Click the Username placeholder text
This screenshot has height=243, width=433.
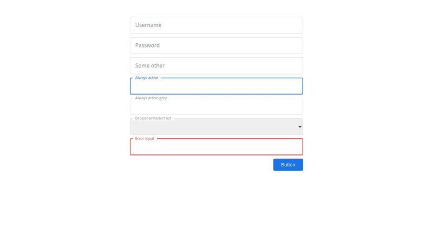148,25
